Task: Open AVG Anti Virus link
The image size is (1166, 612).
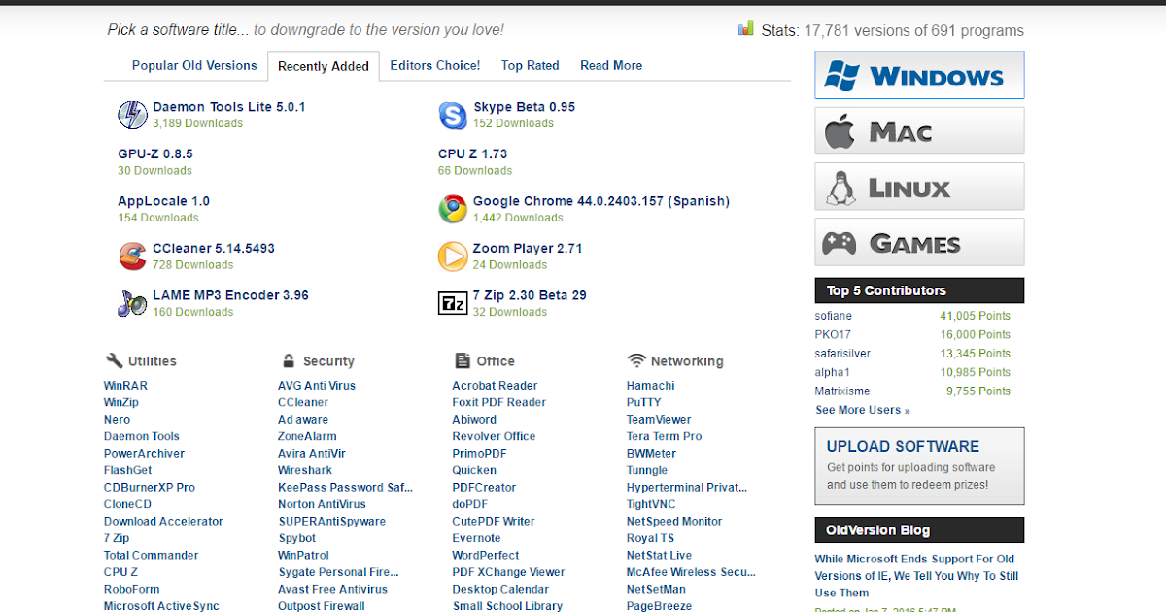Action: pyautogui.click(x=317, y=386)
